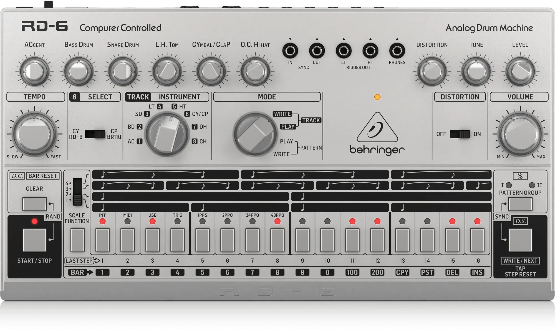Screen dimensions: 555x332
Task: Select the O.C. Hi Hat knob
Action: pyautogui.click(x=255, y=71)
